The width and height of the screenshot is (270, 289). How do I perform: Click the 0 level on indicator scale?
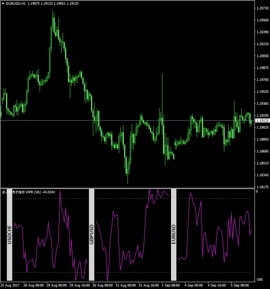pyautogui.click(x=257, y=191)
